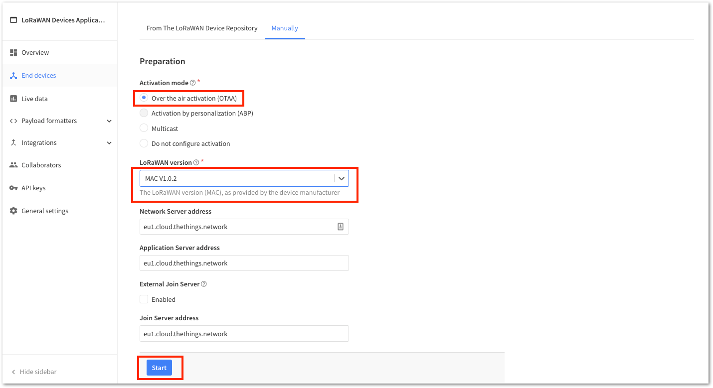Screen dimensions: 713x388
Task: Click the Join Server address field
Action: click(x=244, y=334)
